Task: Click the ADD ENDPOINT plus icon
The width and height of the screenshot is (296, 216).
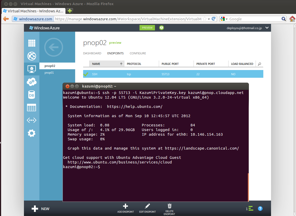Action: point(125,206)
